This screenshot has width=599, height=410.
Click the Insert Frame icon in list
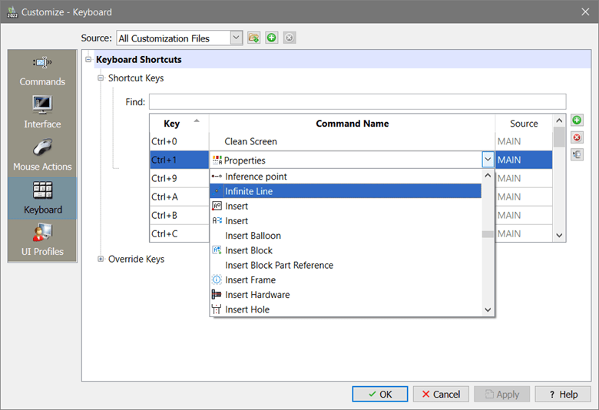point(217,279)
